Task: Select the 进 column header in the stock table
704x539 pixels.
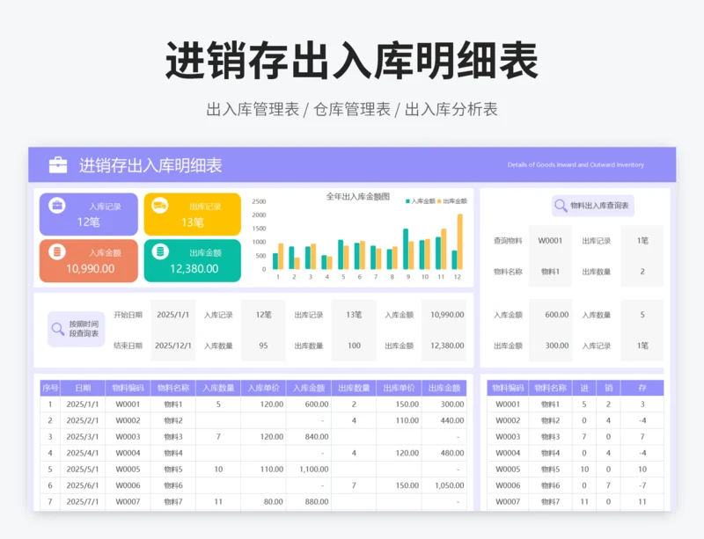Action: coord(584,388)
